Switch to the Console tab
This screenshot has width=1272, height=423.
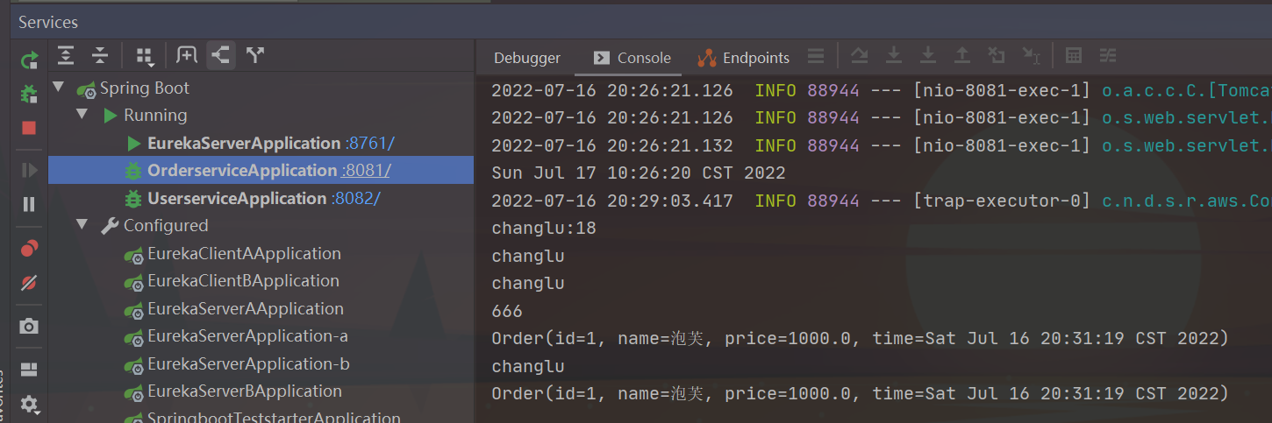[x=632, y=58]
